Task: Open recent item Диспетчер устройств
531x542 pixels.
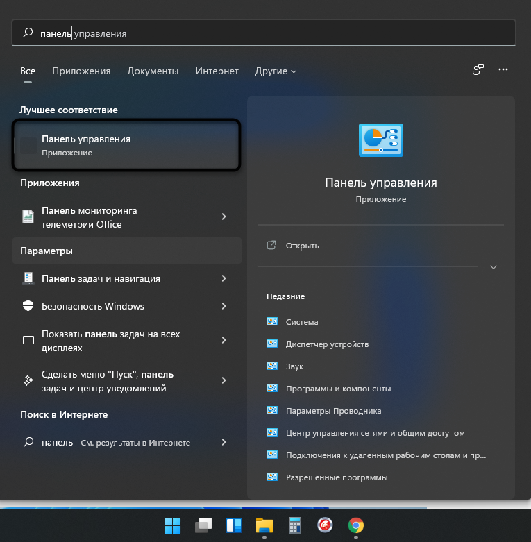Action: (327, 344)
